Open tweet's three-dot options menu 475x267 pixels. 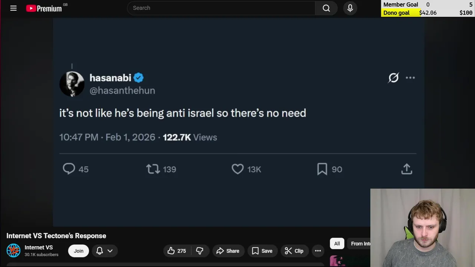click(x=410, y=78)
